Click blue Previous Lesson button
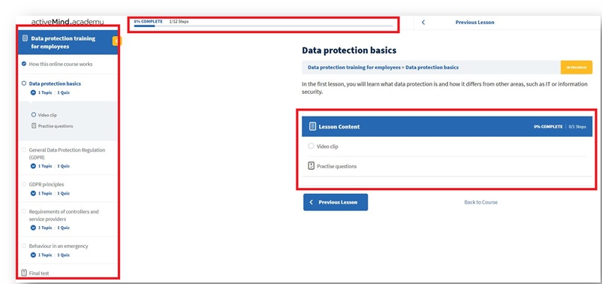 pyautogui.click(x=336, y=202)
